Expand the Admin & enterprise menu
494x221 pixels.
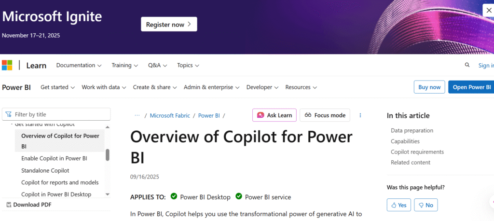pos(212,87)
